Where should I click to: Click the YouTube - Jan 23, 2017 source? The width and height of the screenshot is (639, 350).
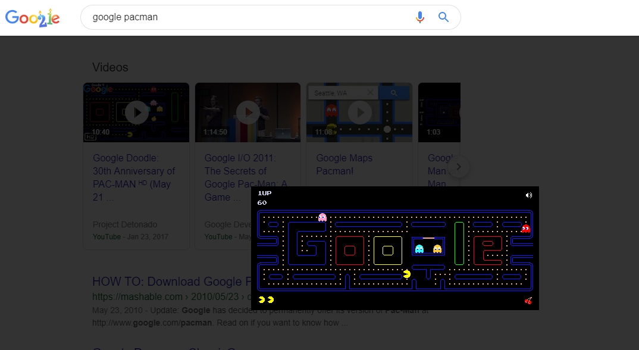coord(130,236)
